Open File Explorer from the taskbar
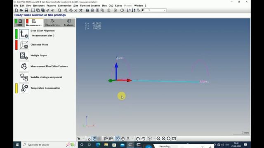This screenshot has width=264, height=148. [x=106, y=145]
